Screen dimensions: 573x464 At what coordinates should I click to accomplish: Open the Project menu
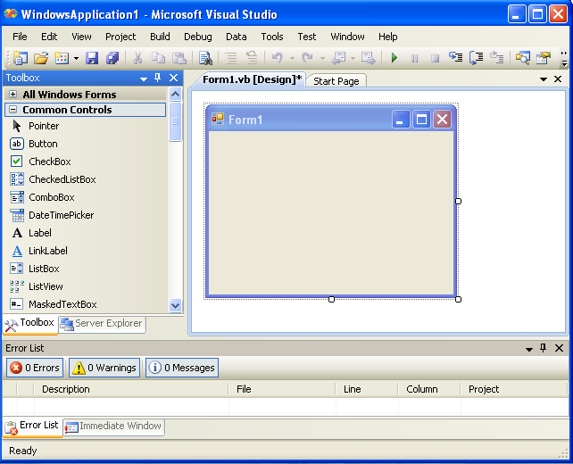pyautogui.click(x=120, y=37)
